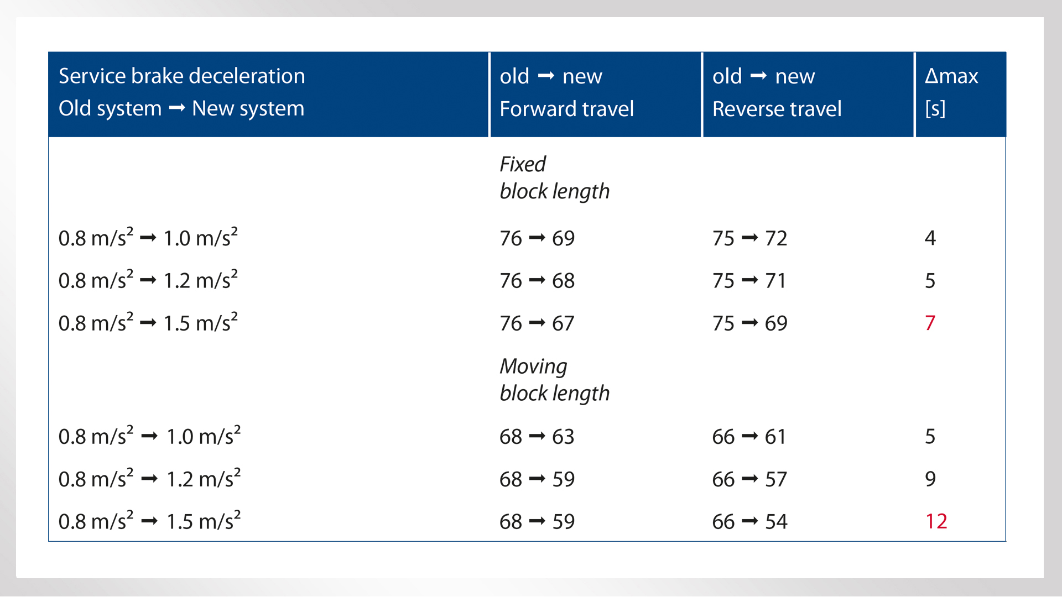Screen dimensions: 1062x597
Task: Click the red Δmax value 7
Action: (x=930, y=323)
